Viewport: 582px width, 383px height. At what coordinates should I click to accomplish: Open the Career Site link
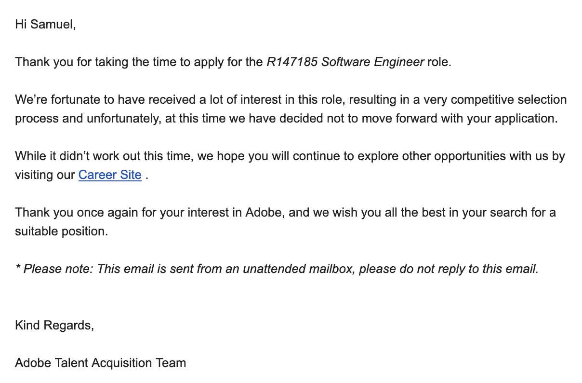coord(110,175)
